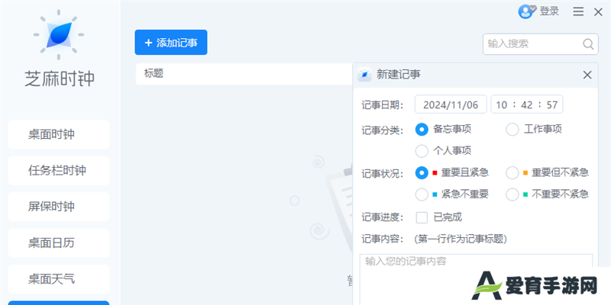Click the 新建记事 dialog logo icon
Image resolution: width=611 pixels, height=305 pixels.
coord(364,75)
